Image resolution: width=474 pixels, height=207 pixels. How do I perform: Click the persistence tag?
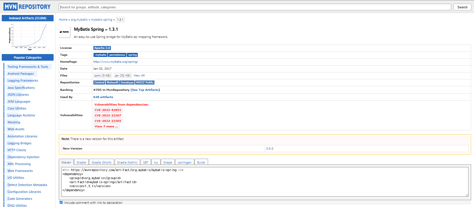click(x=117, y=55)
